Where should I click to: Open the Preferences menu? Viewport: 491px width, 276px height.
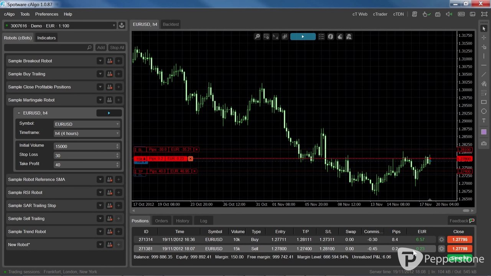[x=47, y=14]
